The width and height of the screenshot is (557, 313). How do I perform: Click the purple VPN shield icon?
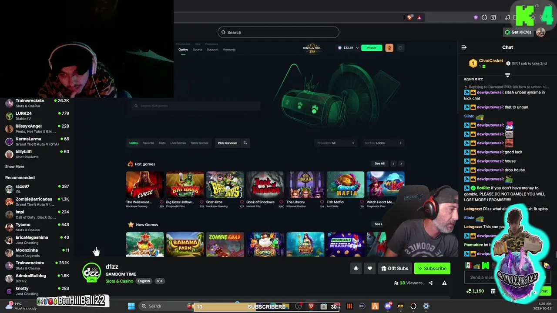click(476, 17)
